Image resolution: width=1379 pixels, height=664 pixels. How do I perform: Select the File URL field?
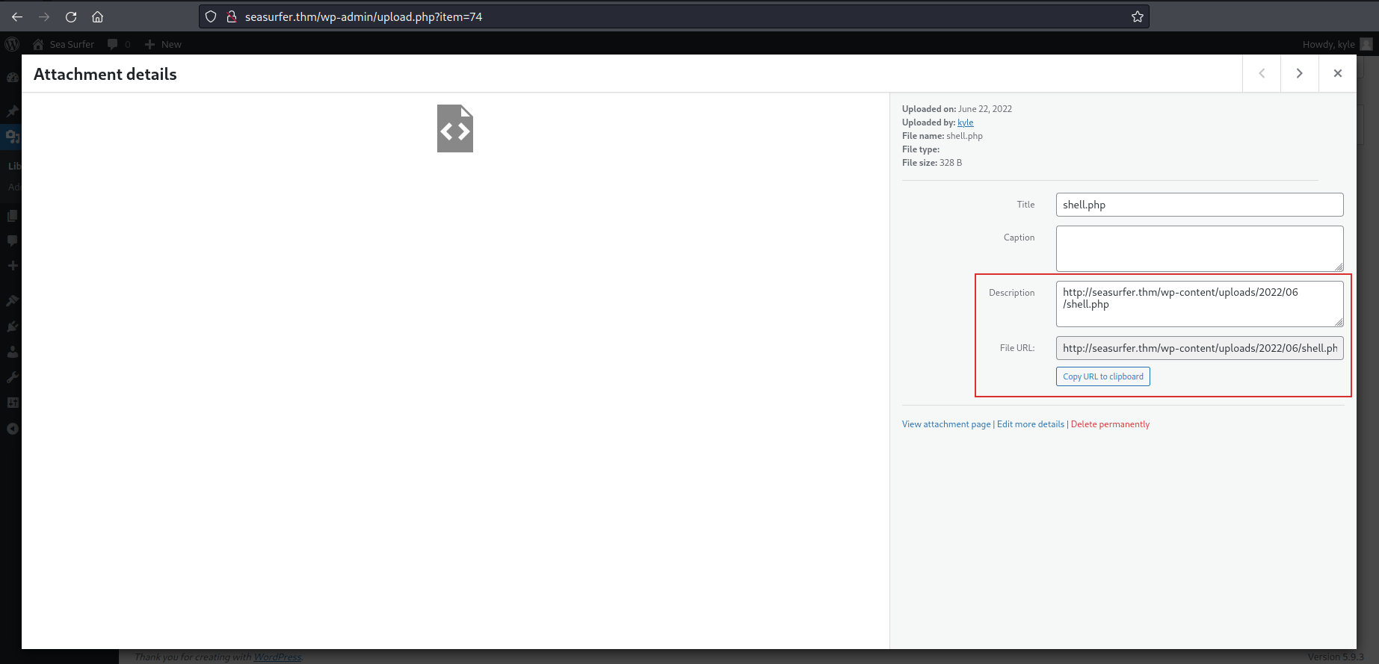(1199, 348)
